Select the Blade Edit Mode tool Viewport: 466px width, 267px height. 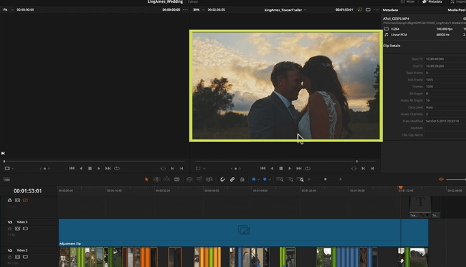pyautogui.click(x=177, y=180)
